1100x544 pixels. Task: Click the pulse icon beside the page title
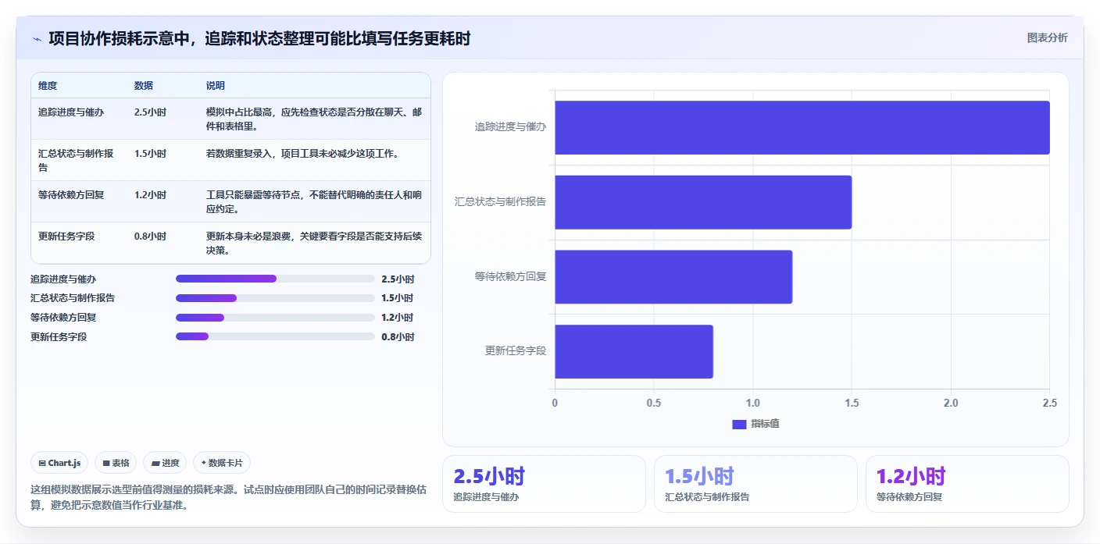pyautogui.click(x=37, y=39)
